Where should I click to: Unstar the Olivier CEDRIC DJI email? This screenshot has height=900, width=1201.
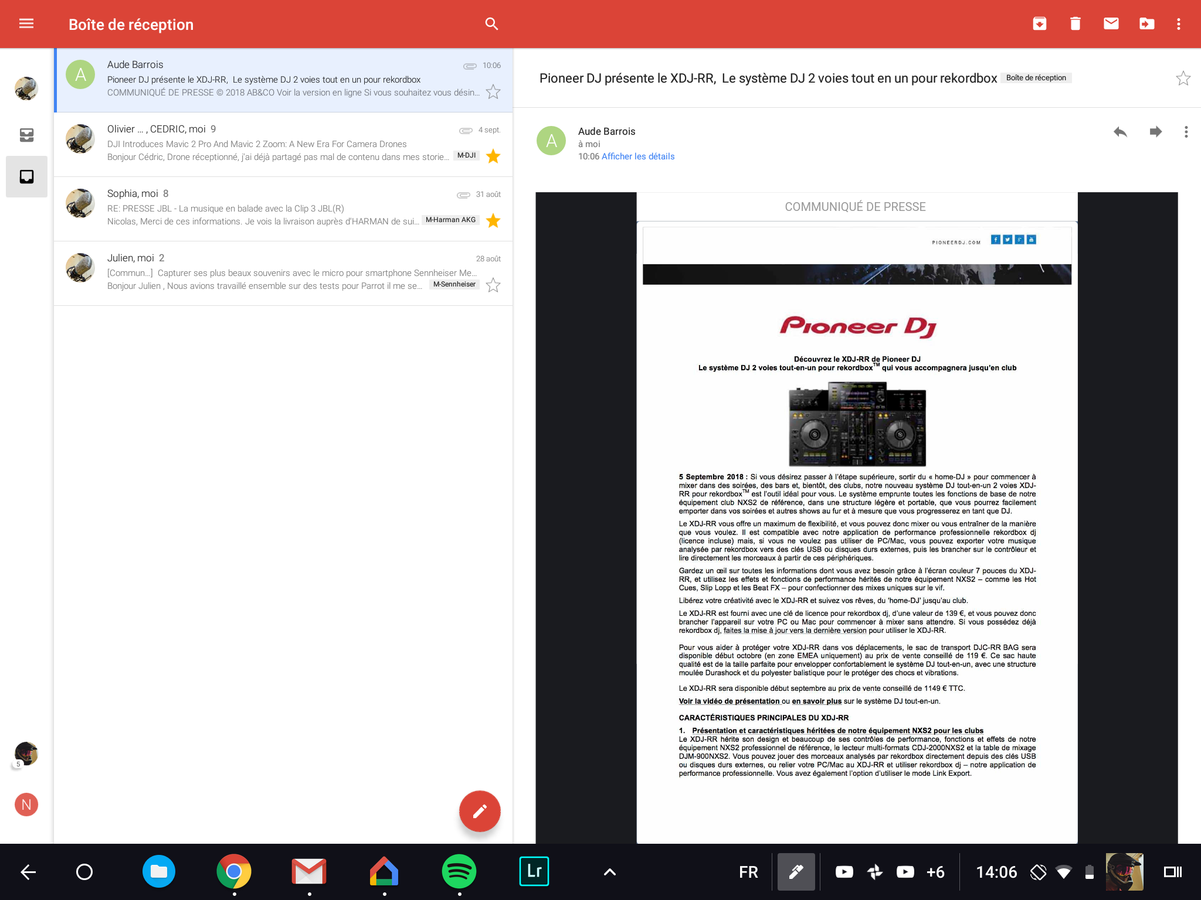[493, 156]
